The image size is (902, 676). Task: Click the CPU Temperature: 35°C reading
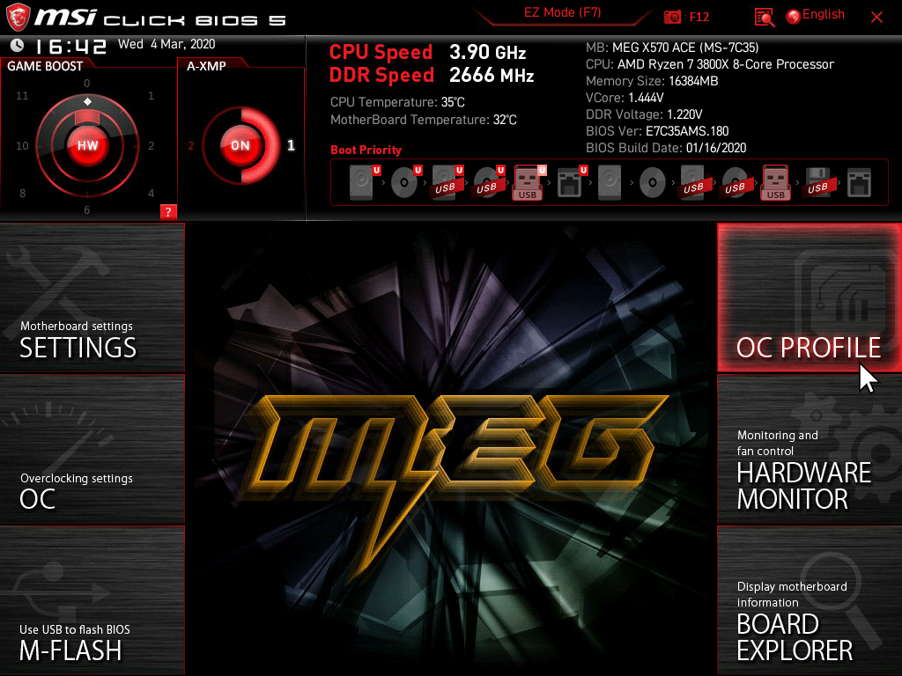pos(397,102)
